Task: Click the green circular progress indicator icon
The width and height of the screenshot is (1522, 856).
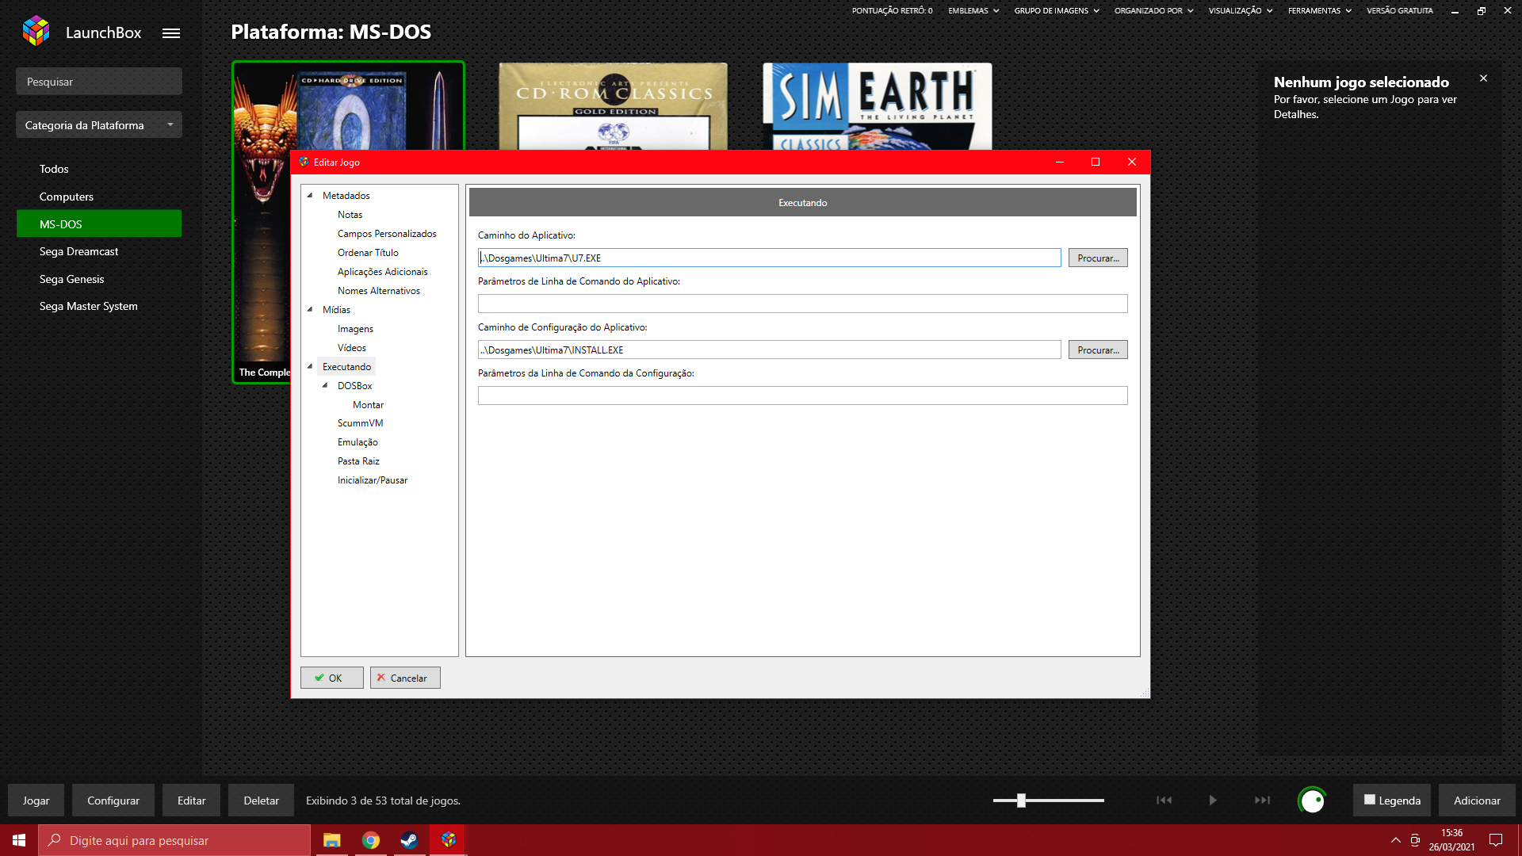Action: click(x=1312, y=801)
